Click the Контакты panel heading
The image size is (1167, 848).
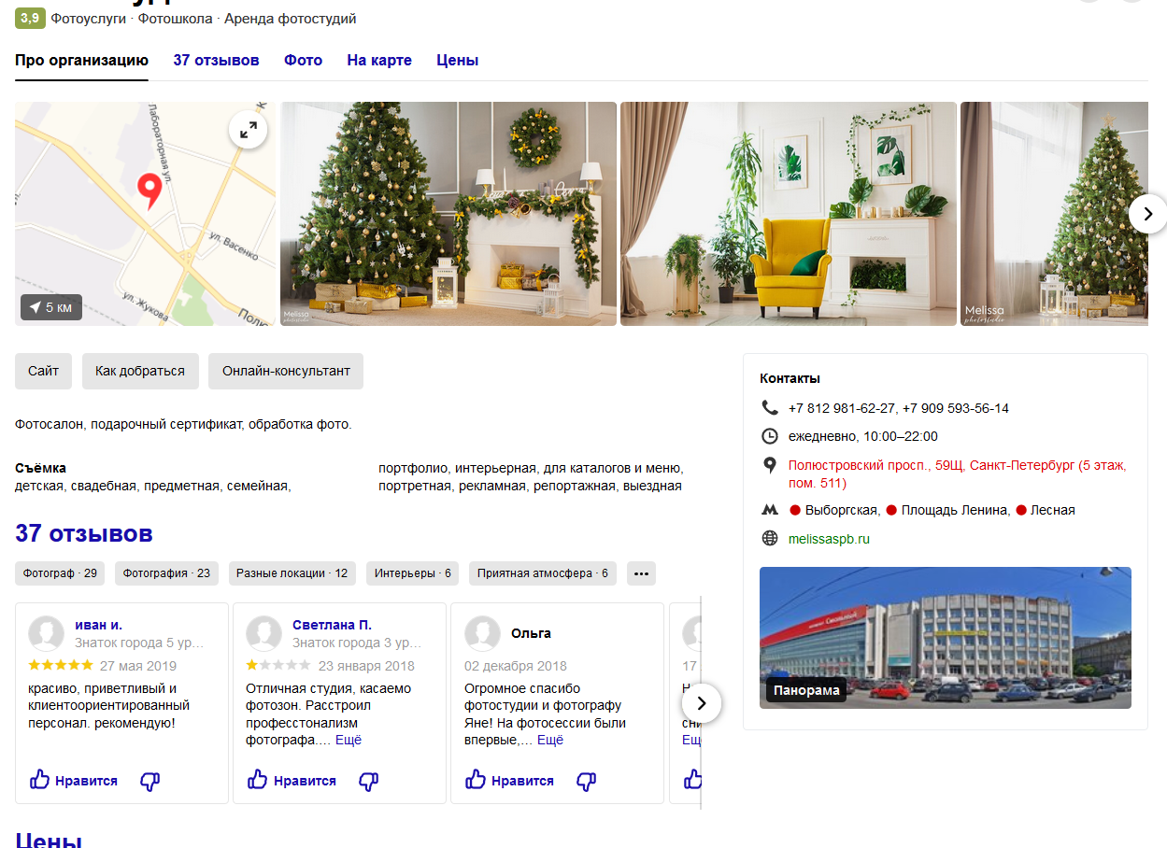[x=790, y=378]
